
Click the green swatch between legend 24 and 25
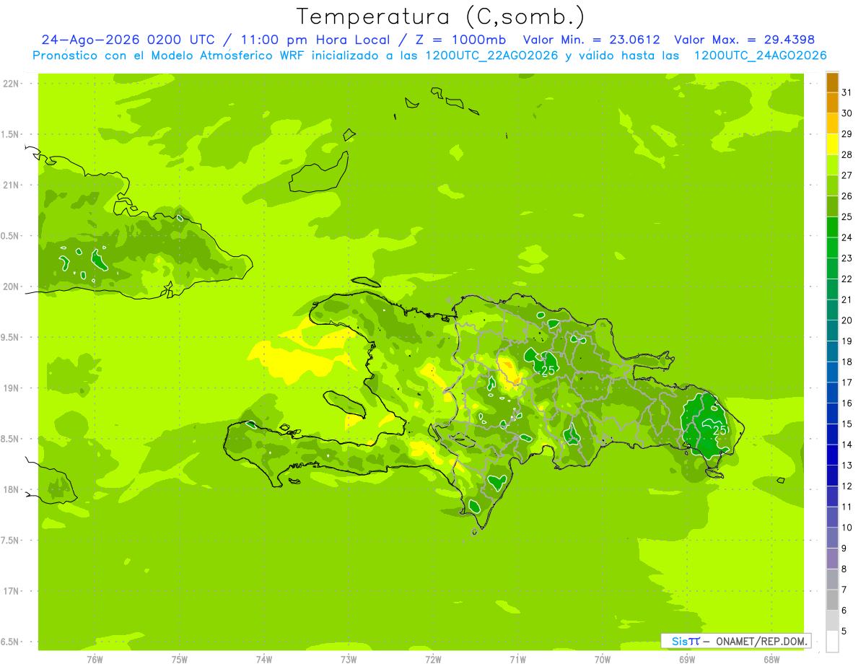[x=832, y=227]
